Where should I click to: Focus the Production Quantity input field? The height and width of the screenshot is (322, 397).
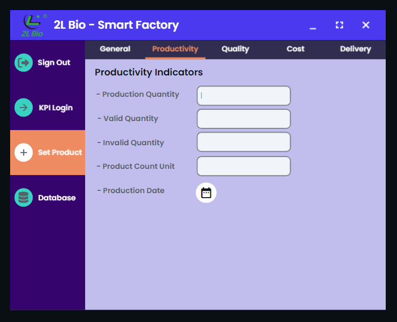tap(244, 96)
